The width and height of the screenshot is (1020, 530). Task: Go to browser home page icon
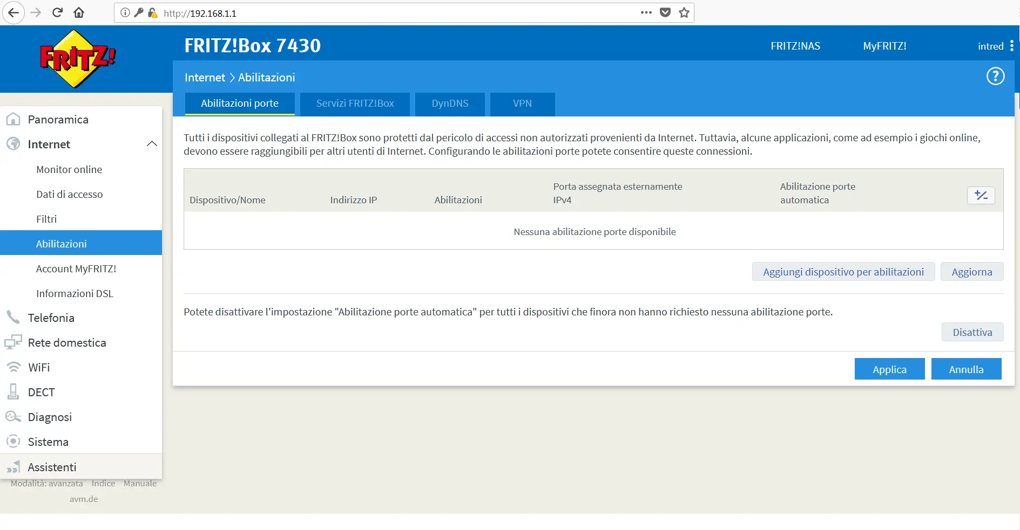coord(79,12)
